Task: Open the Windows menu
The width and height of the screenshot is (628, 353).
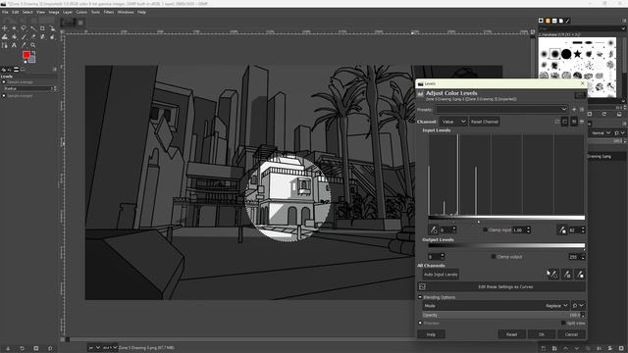Action: pyautogui.click(x=126, y=12)
